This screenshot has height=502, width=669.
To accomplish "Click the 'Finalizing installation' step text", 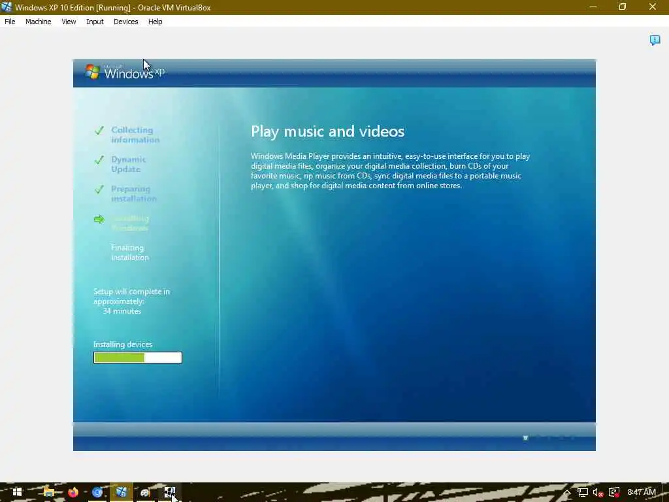I will (130, 253).
